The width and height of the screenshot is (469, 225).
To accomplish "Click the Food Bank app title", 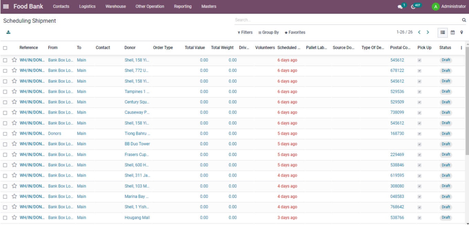I will coord(28,7).
